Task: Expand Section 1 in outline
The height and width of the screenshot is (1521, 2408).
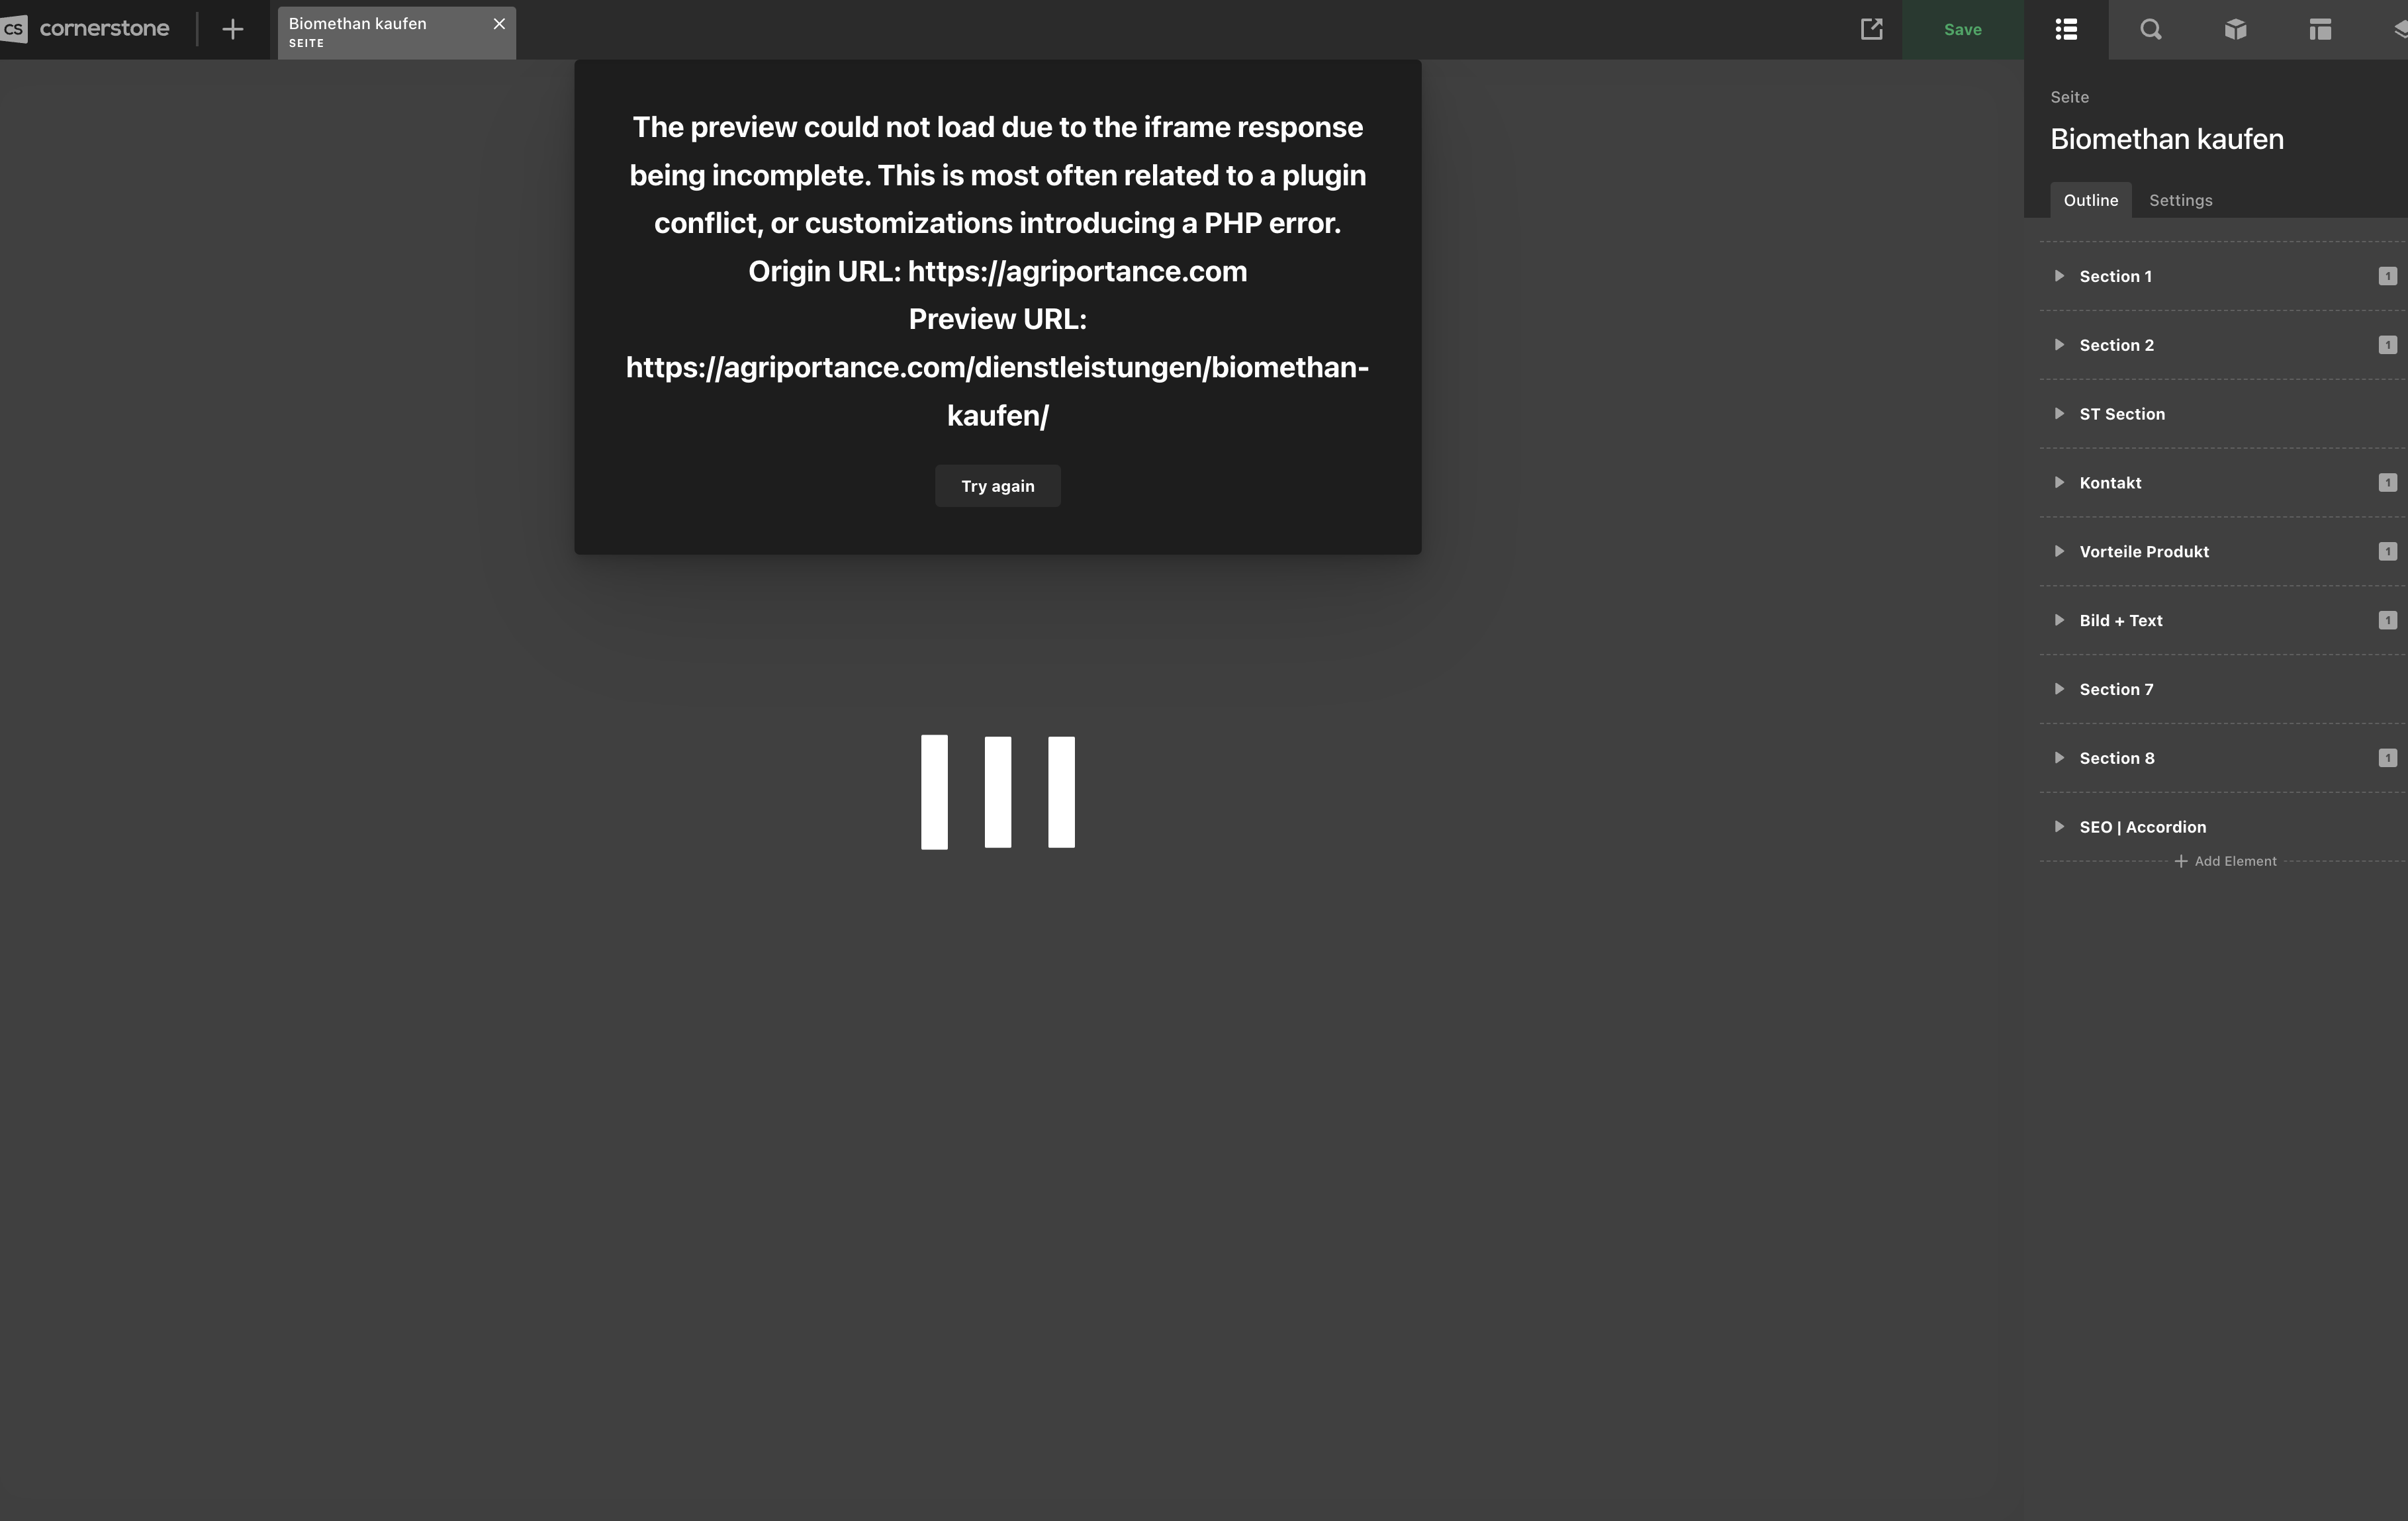Action: (2059, 276)
